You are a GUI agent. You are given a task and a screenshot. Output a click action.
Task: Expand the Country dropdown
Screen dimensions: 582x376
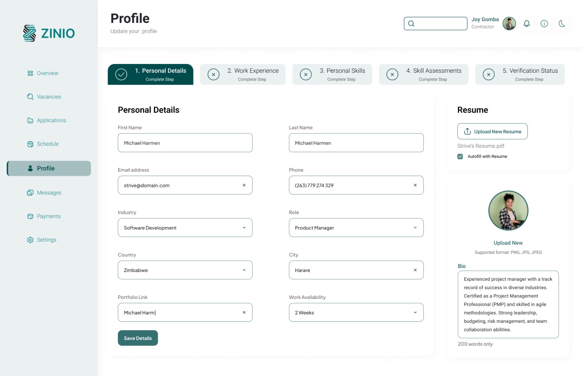244,270
